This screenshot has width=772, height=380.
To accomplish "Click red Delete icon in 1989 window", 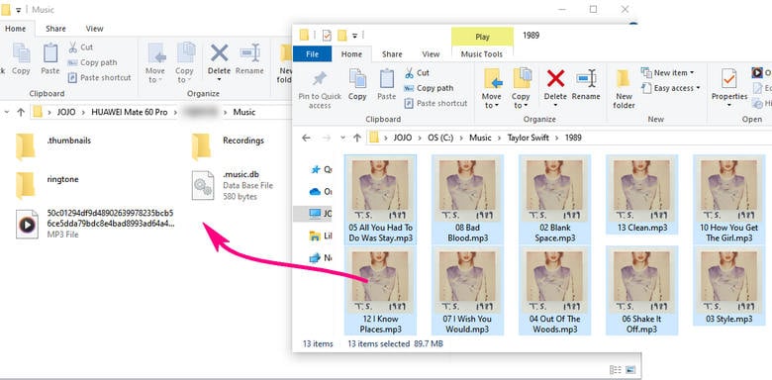I will [x=555, y=78].
